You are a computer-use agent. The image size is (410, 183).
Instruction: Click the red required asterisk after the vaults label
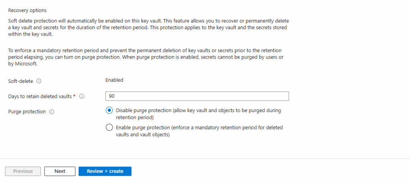(x=74, y=96)
